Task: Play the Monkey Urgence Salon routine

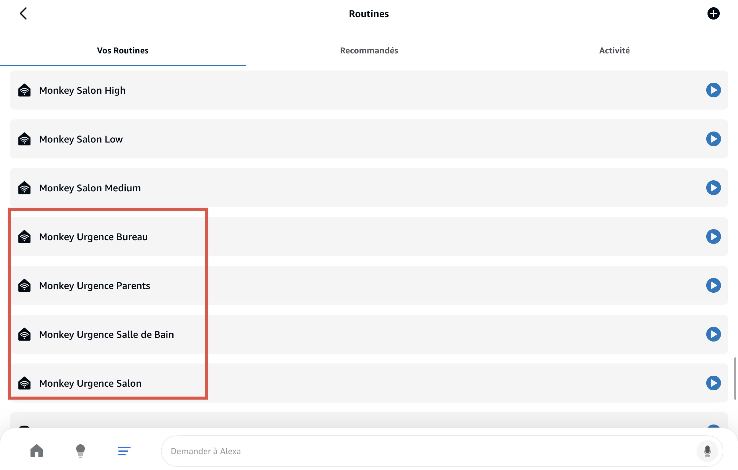Action: pos(713,383)
